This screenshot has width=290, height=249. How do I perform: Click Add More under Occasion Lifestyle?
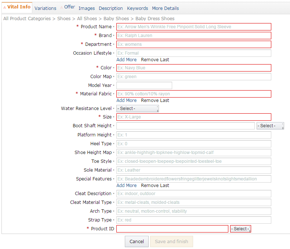(126, 60)
